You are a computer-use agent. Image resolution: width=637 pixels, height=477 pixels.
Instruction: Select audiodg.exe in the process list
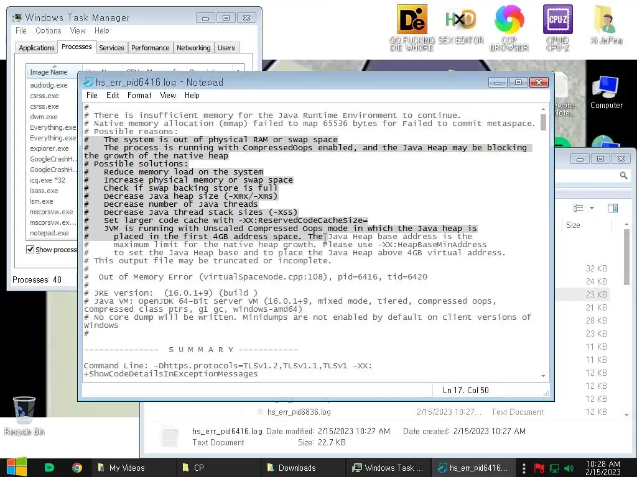[49, 85]
